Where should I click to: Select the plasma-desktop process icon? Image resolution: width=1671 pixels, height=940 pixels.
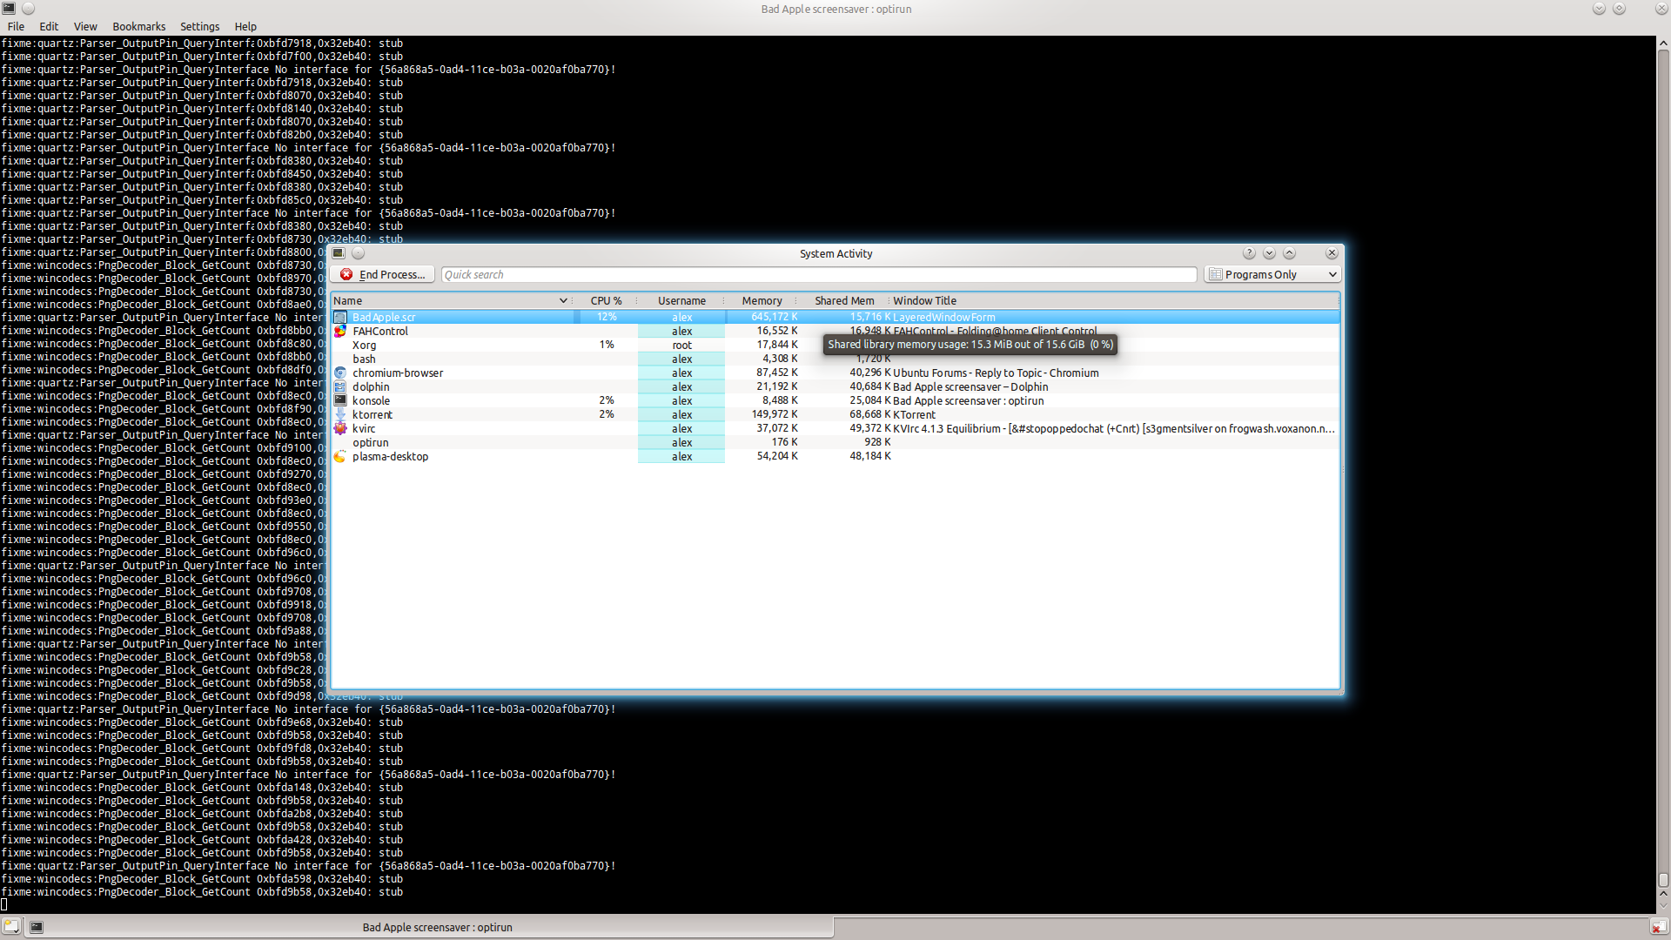coord(340,457)
